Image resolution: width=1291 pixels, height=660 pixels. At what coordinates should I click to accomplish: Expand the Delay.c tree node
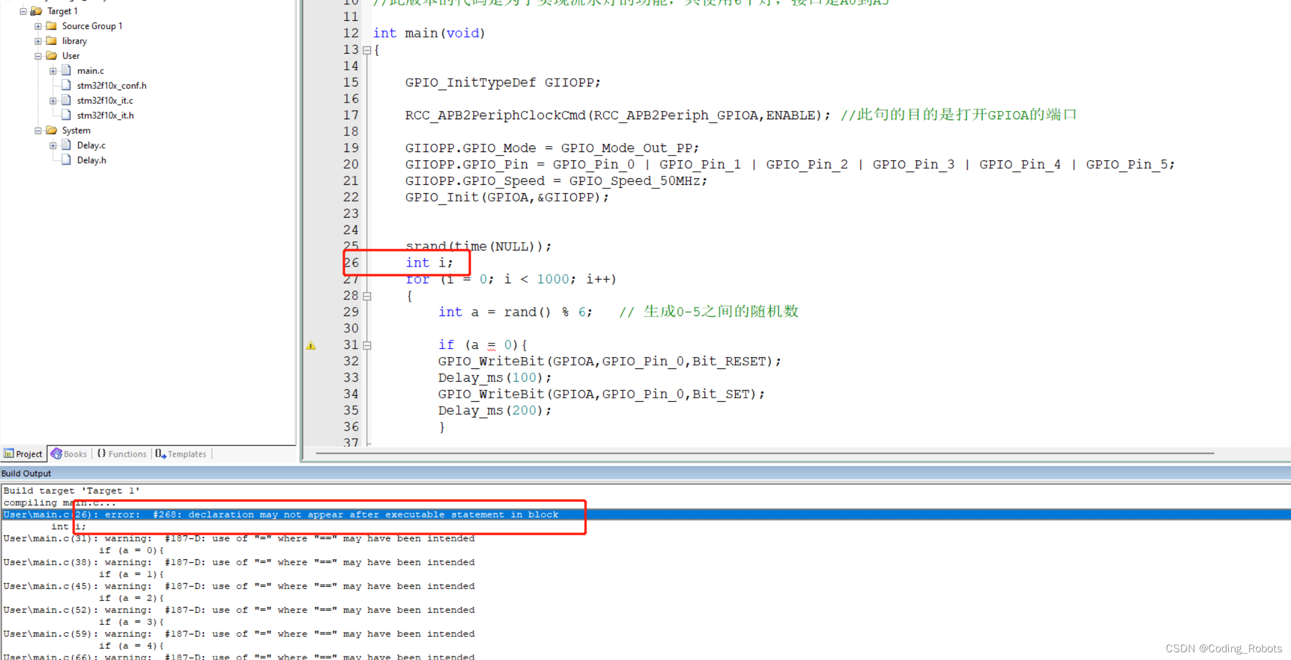(x=53, y=145)
